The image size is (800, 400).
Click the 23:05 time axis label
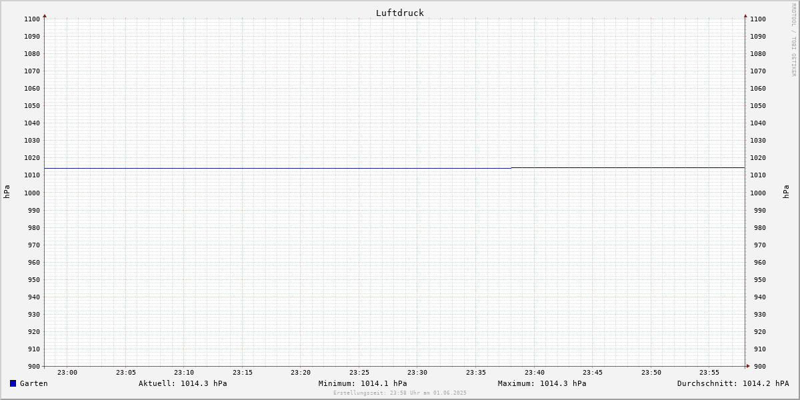tap(126, 373)
